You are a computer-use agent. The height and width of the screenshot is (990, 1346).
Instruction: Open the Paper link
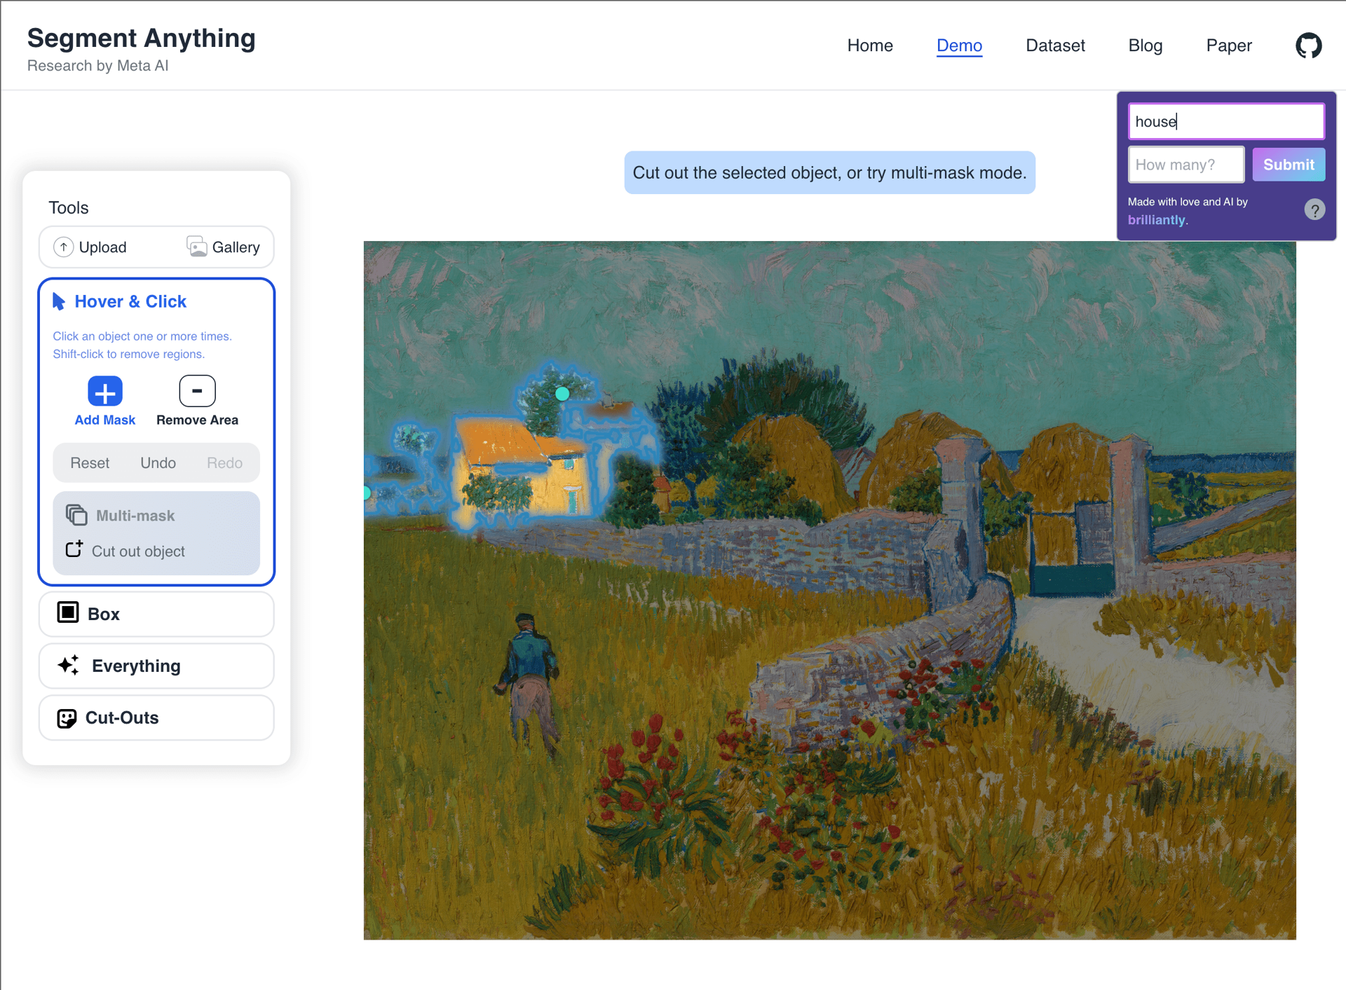(1228, 46)
